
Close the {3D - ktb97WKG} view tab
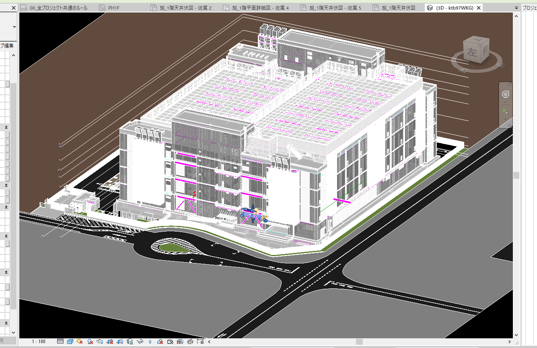pos(479,8)
